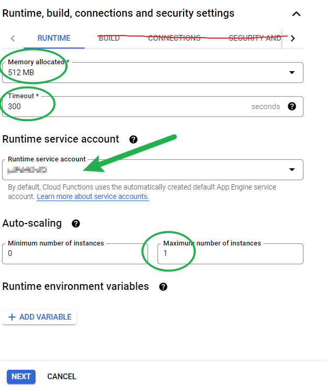
Task: Collapse the Runtime, build, connections settings section
Action: pyautogui.click(x=296, y=14)
